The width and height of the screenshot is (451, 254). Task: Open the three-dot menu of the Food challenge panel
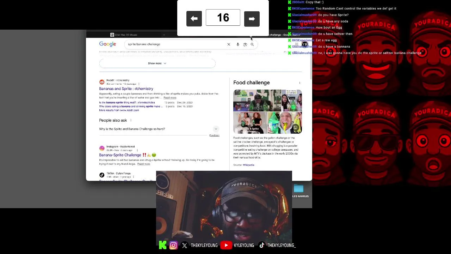300,83
